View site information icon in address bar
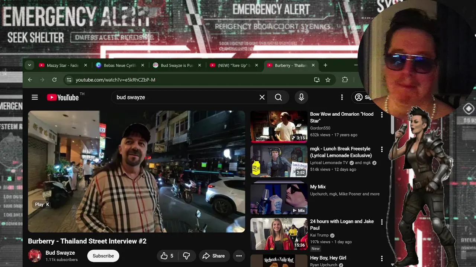The image size is (476, 267). click(x=68, y=80)
